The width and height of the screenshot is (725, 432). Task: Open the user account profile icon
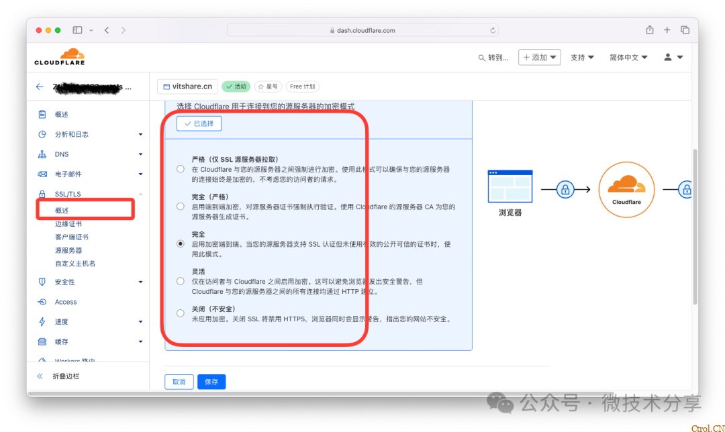[673, 58]
